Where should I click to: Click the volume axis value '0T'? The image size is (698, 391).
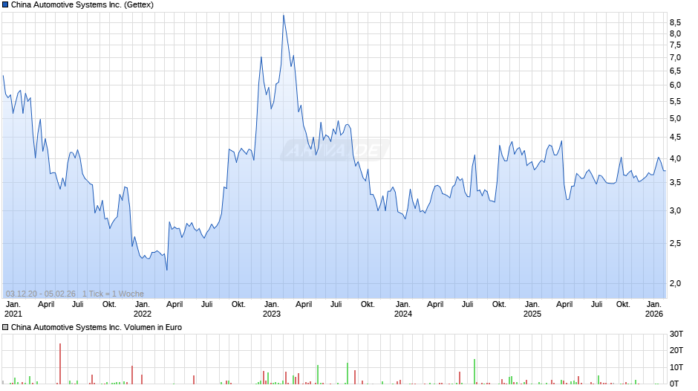coord(674,384)
